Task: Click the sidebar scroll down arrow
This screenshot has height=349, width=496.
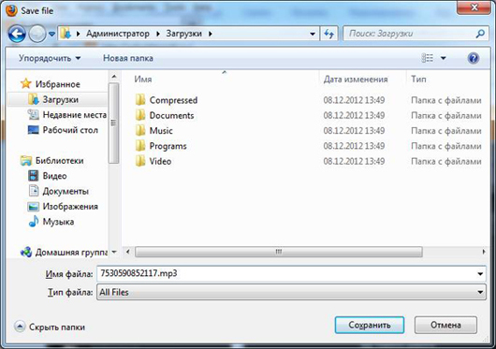Action: pos(114,252)
